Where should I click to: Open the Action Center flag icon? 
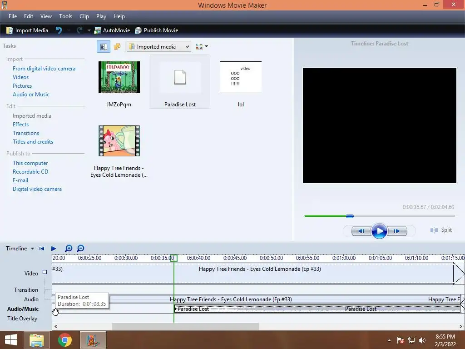[401, 340]
